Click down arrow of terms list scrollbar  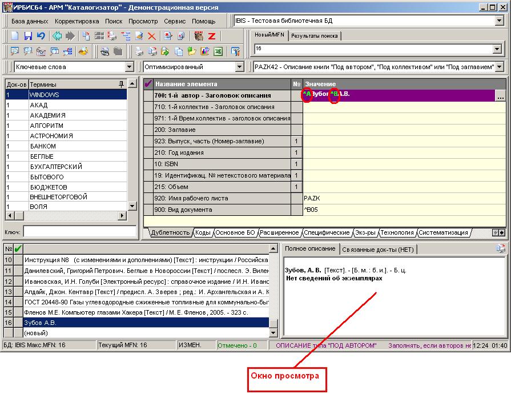coord(132,206)
